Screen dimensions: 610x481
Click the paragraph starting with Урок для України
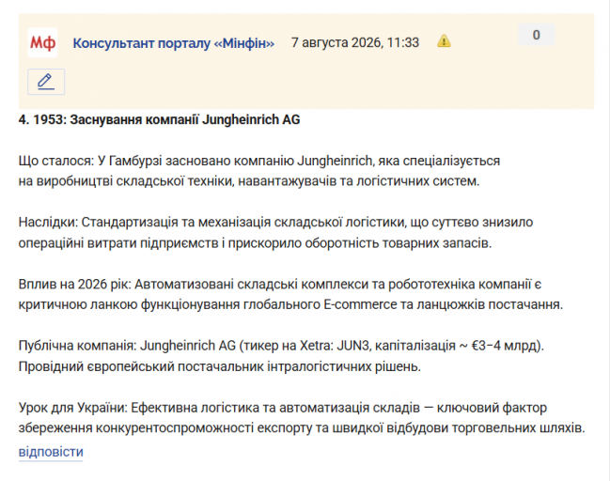(x=302, y=418)
